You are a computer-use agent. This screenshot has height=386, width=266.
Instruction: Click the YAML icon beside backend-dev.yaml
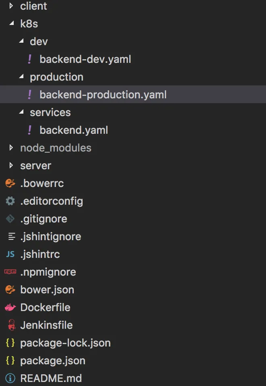(x=29, y=59)
